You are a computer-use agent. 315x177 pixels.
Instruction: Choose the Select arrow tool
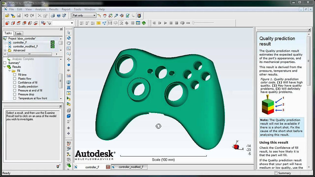(69, 32)
